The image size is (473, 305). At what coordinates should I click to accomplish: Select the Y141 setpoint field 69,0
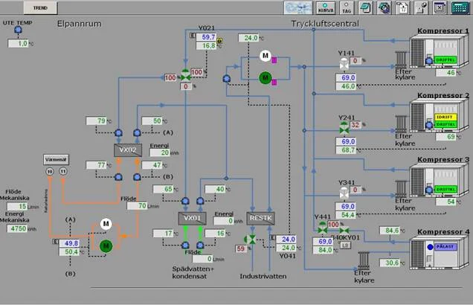346,78
